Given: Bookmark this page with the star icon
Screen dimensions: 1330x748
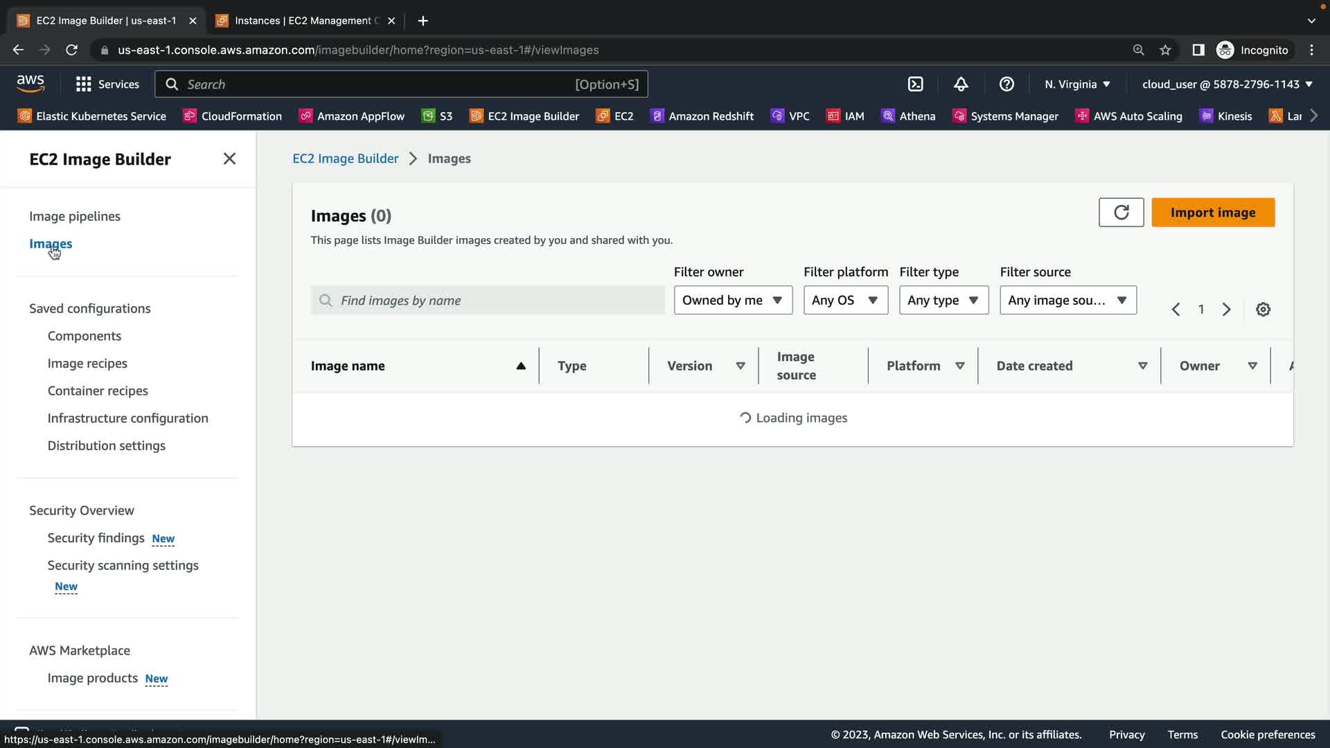Looking at the screenshot, I should click(1165, 50).
